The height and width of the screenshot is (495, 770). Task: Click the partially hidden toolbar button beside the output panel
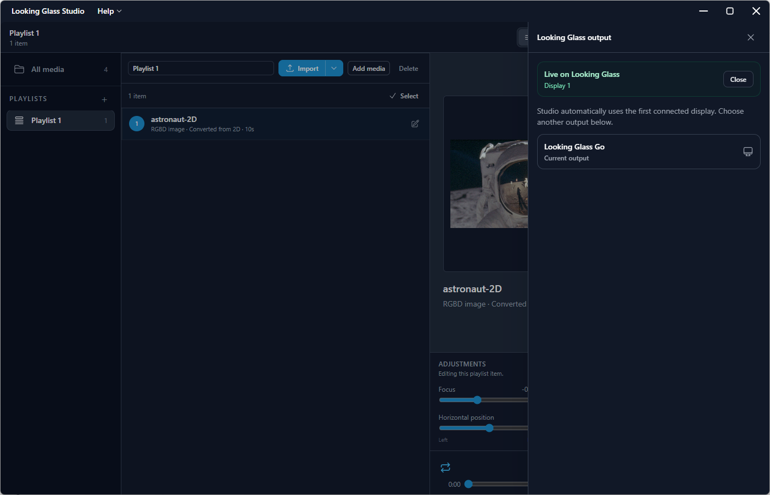[x=523, y=37]
